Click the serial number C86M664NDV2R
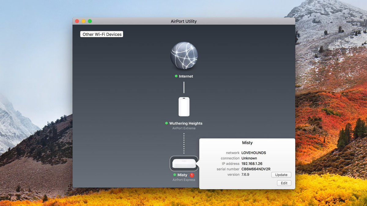This screenshot has width=367, height=206. pos(256,169)
